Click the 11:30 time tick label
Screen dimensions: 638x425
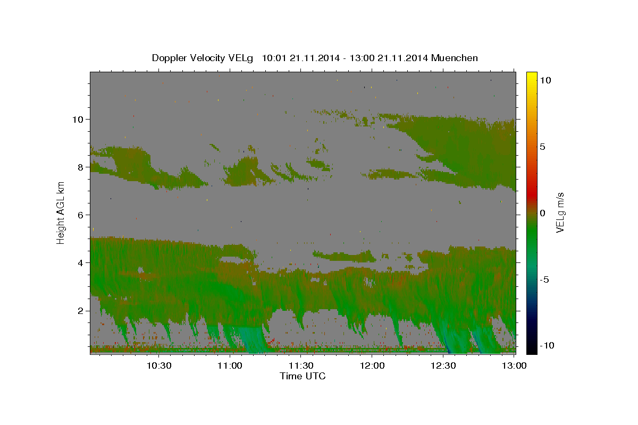[x=301, y=365]
